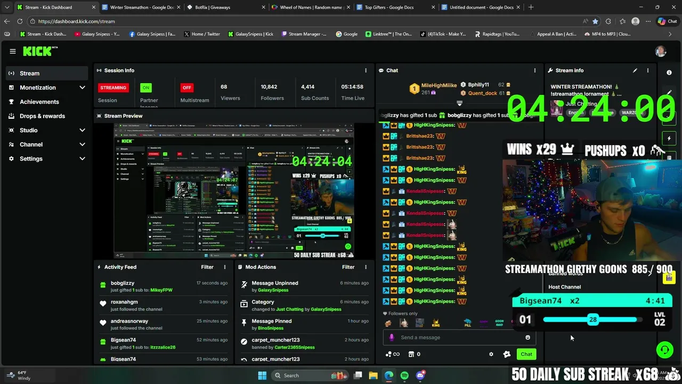682x384 pixels.
Task: Click the info icon on right rail
Action: click(x=669, y=73)
